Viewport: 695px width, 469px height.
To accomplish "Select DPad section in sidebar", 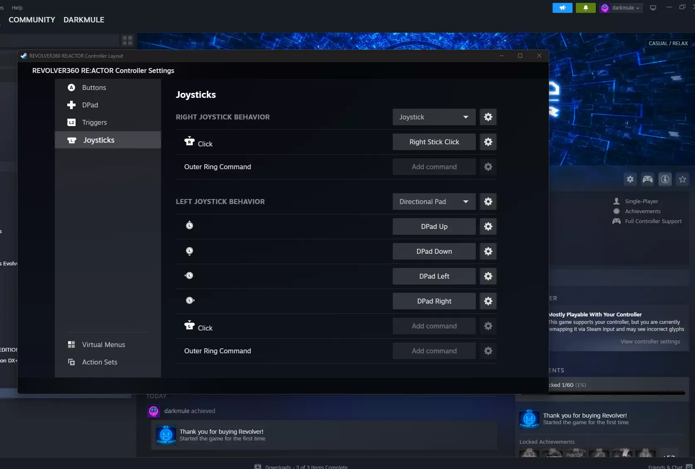I will tap(108, 105).
